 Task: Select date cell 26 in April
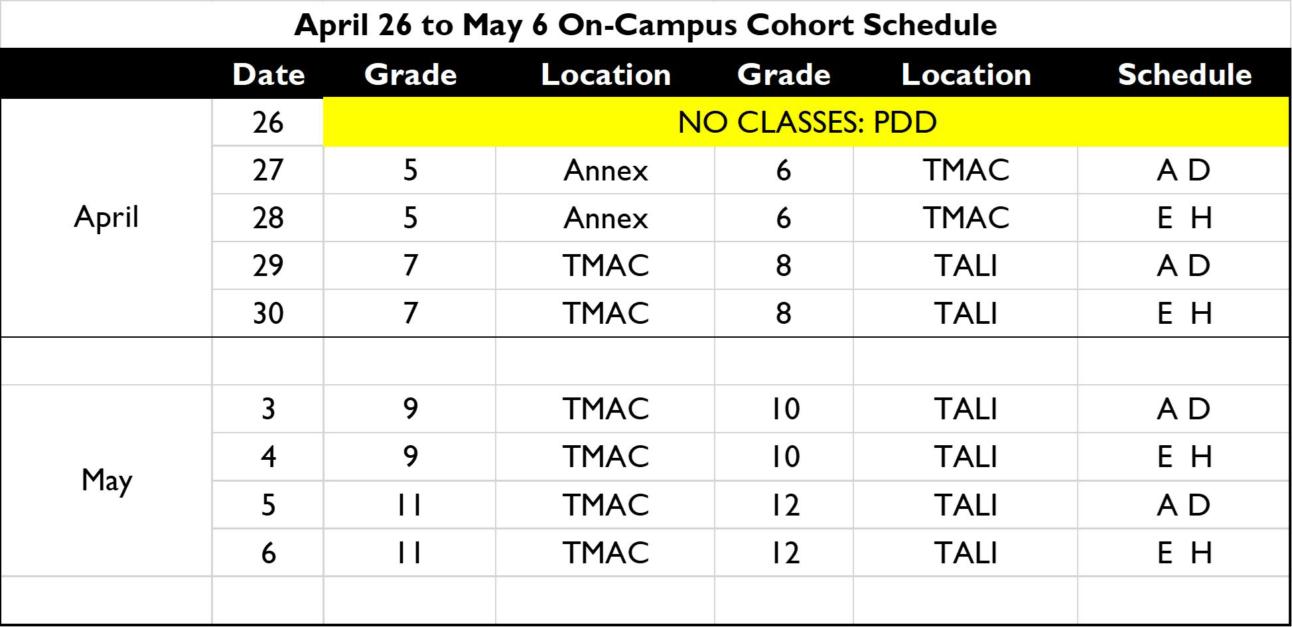(x=268, y=122)
